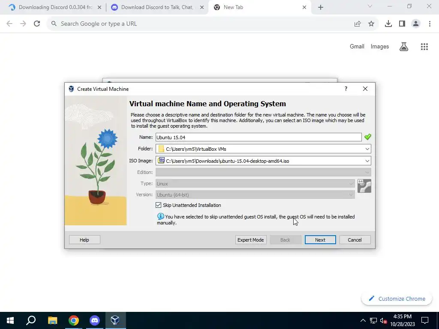Switch to Expert Mode

[x=250, y=240]
